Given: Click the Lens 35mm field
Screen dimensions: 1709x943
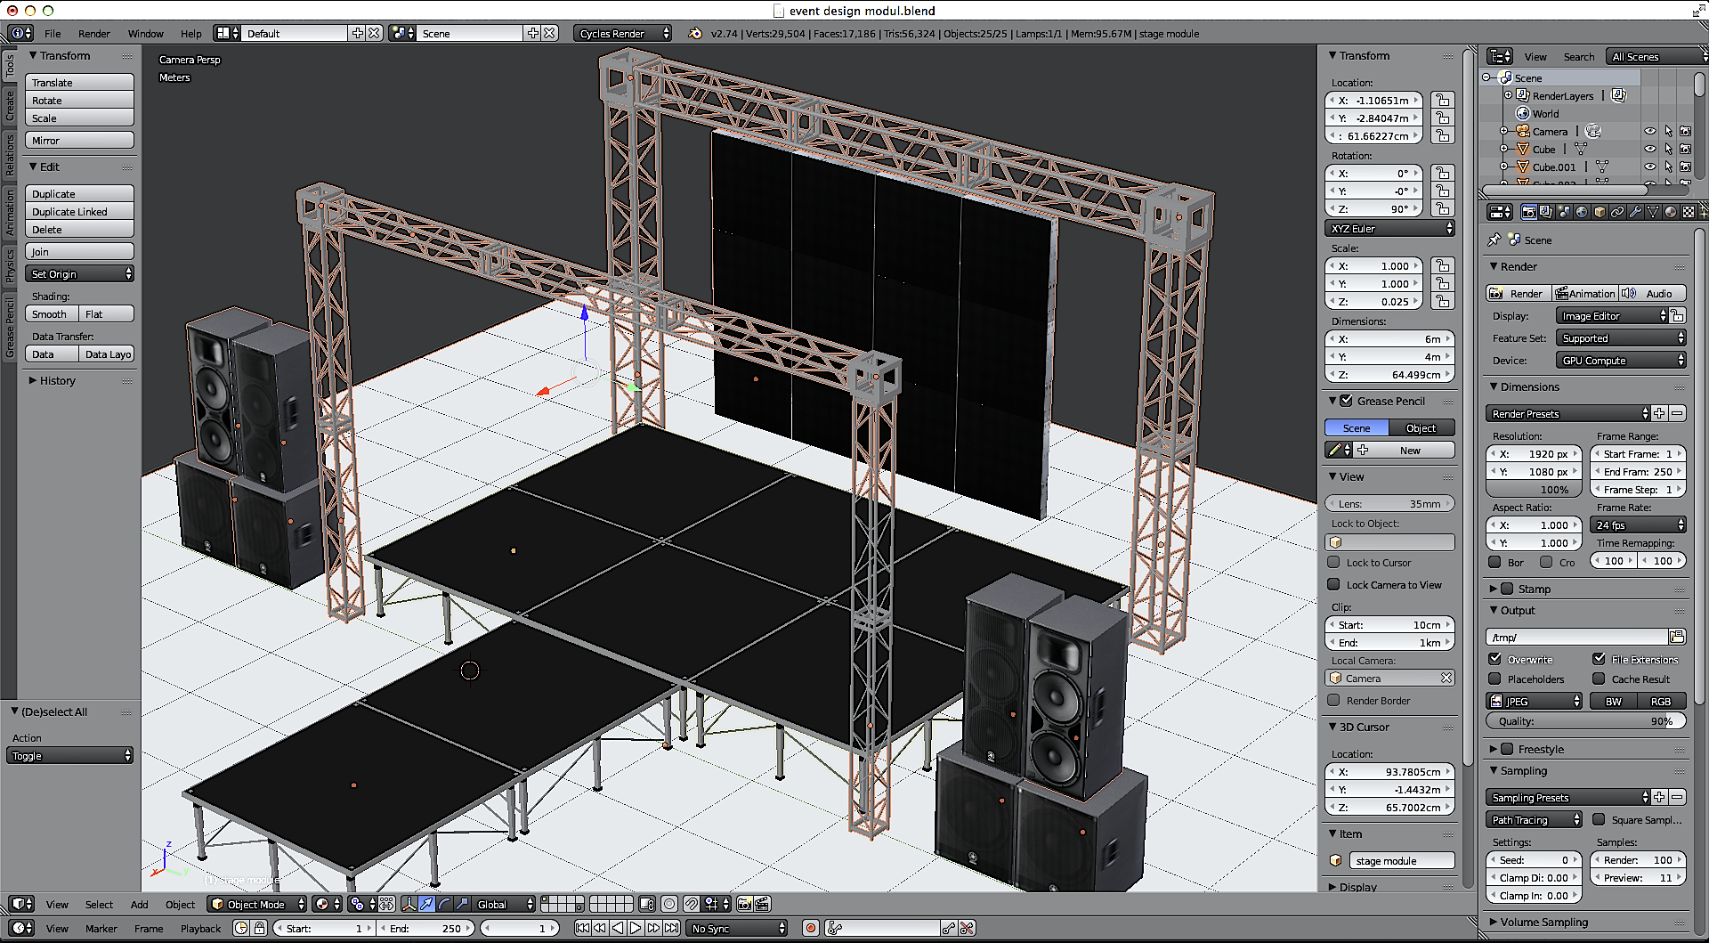Looking at the screenshot, I should (x=1389, y=503).
